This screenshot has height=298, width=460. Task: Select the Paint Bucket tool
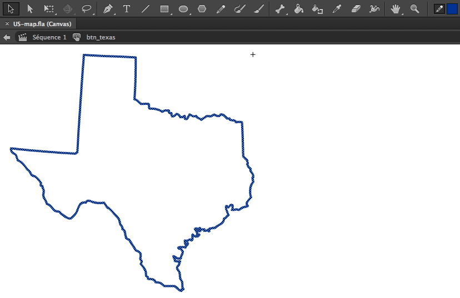click(299, 9)
